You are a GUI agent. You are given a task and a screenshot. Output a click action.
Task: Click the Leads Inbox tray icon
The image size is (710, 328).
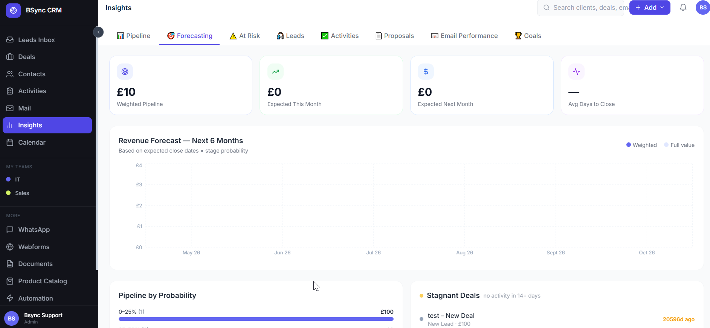10,40
